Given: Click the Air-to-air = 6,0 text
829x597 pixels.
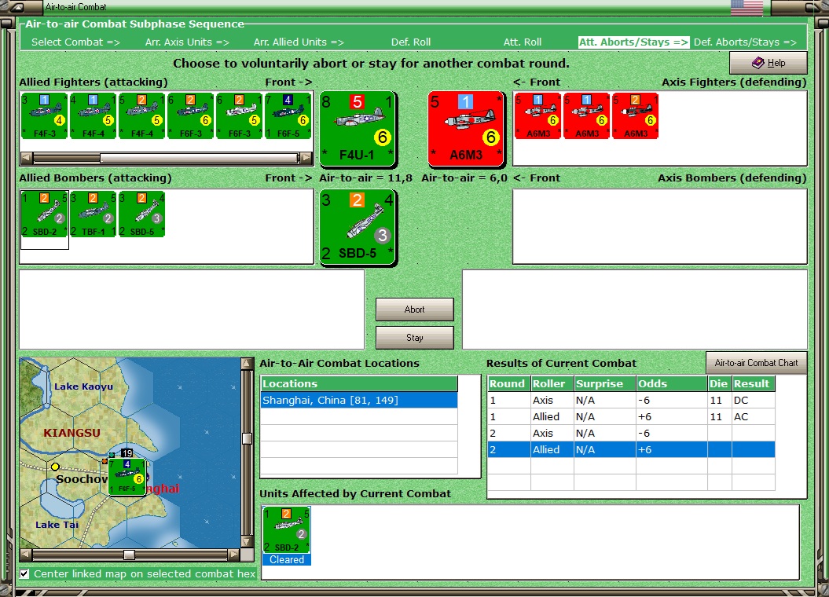Looking at the screenshot, I should click(x=464, y=178).
